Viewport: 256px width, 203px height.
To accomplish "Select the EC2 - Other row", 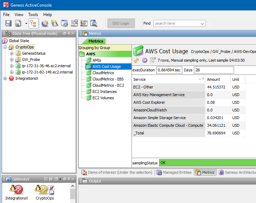I will pyautogui.click(x=188, y=87).
